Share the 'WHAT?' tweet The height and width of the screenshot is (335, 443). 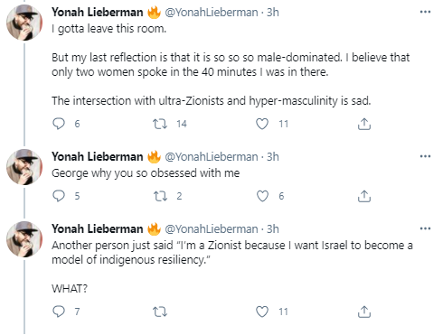(x=364, y=312)
